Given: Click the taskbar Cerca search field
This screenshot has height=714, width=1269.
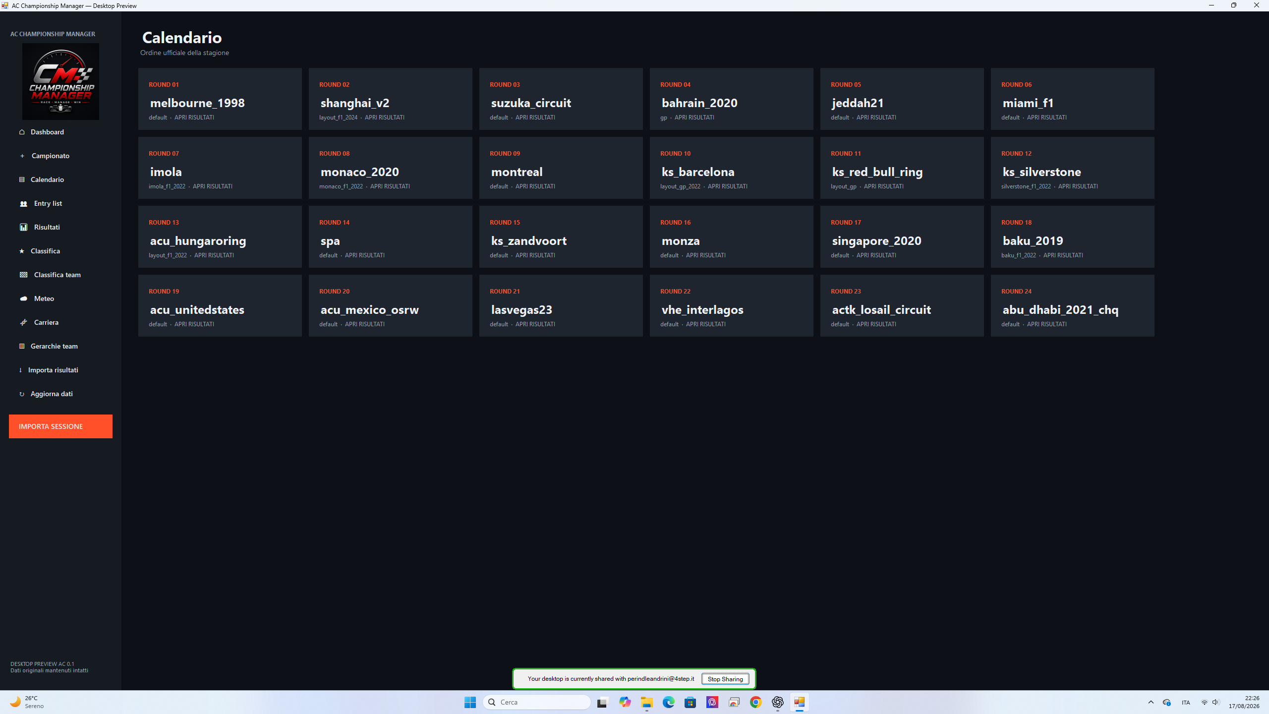Looking at the screenshot, I should 537,702.
